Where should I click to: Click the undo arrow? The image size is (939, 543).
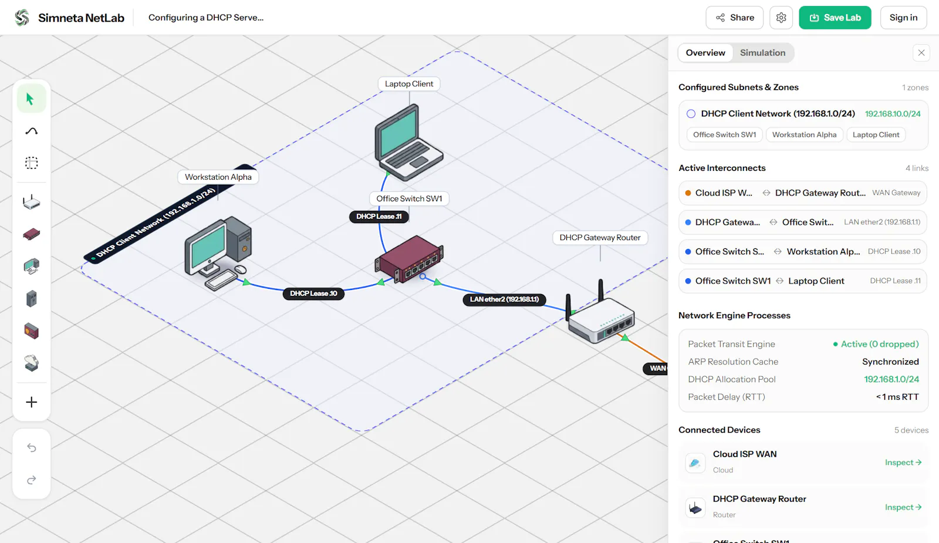coord(31,448)
